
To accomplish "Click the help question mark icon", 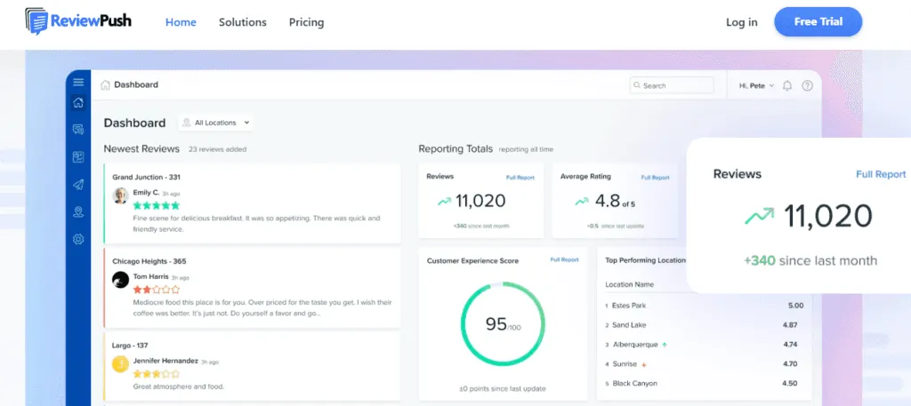I will pos(808,86).
